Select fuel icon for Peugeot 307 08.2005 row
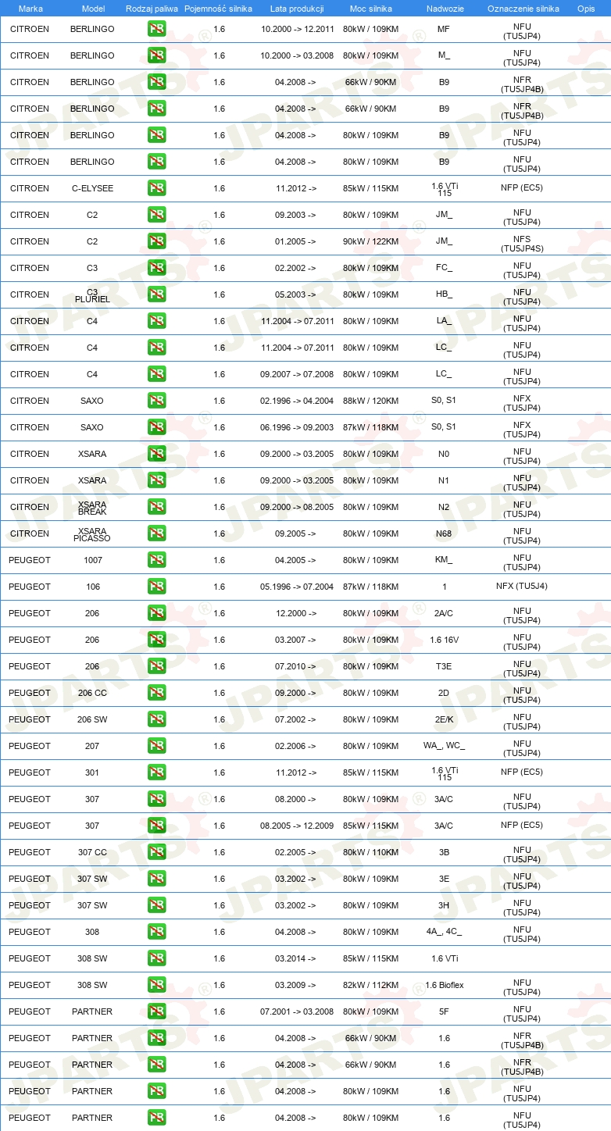 coord(156,826)
